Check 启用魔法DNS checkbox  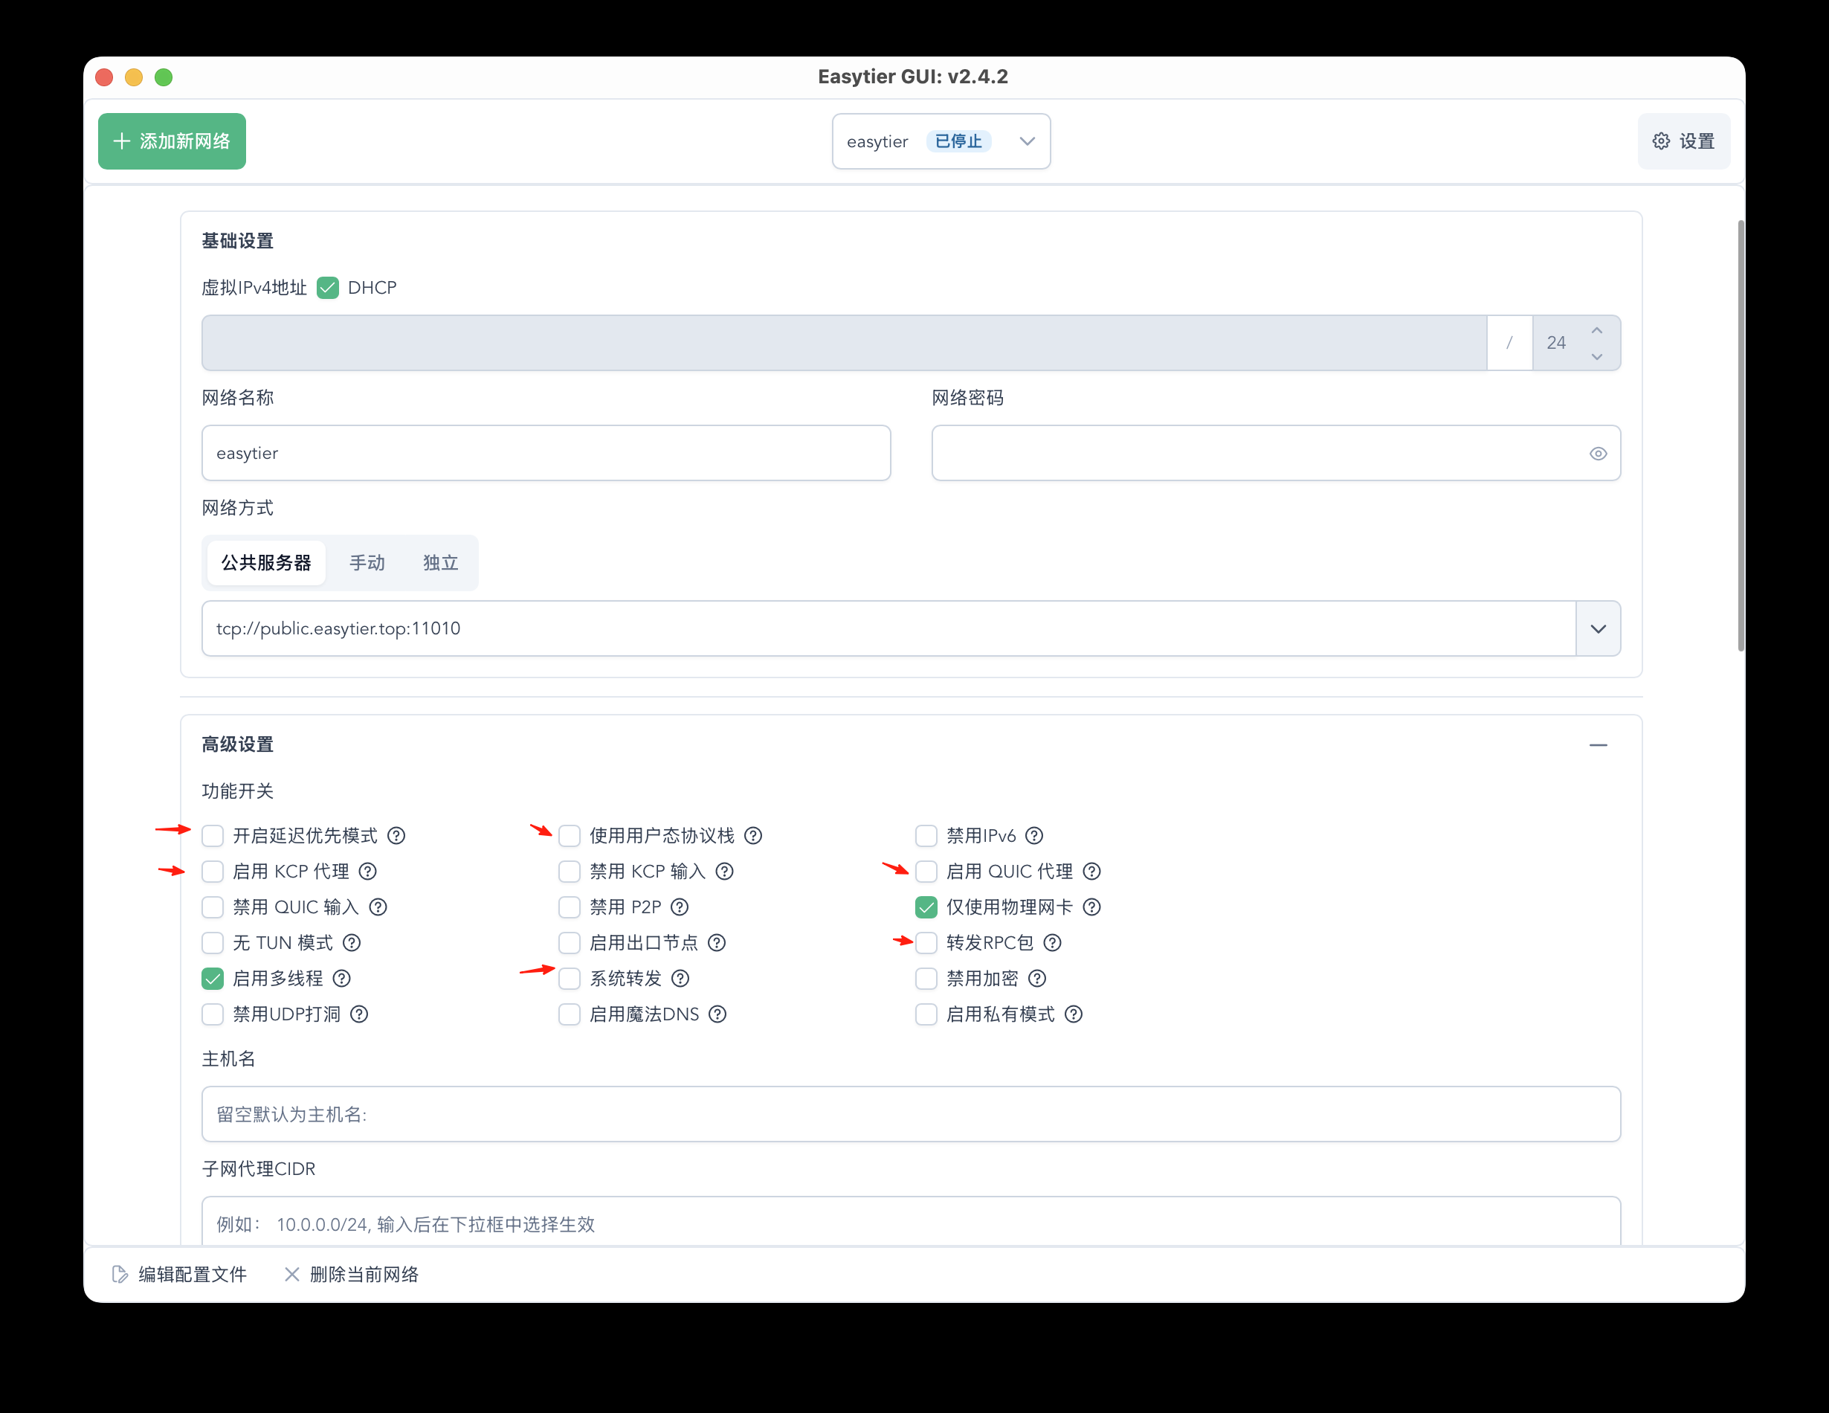pyautogui.click(x=570, y=1014)
